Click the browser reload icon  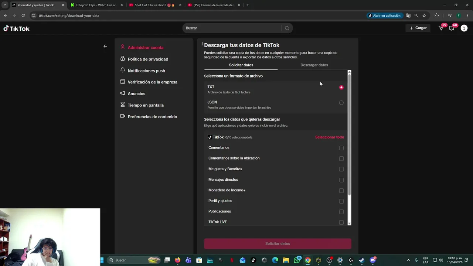[23, 16]
